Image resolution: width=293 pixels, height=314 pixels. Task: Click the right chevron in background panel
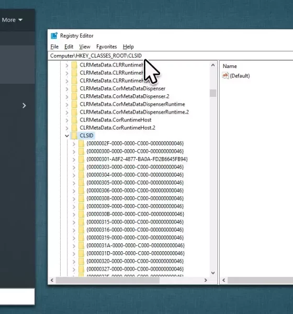(24, 106)
